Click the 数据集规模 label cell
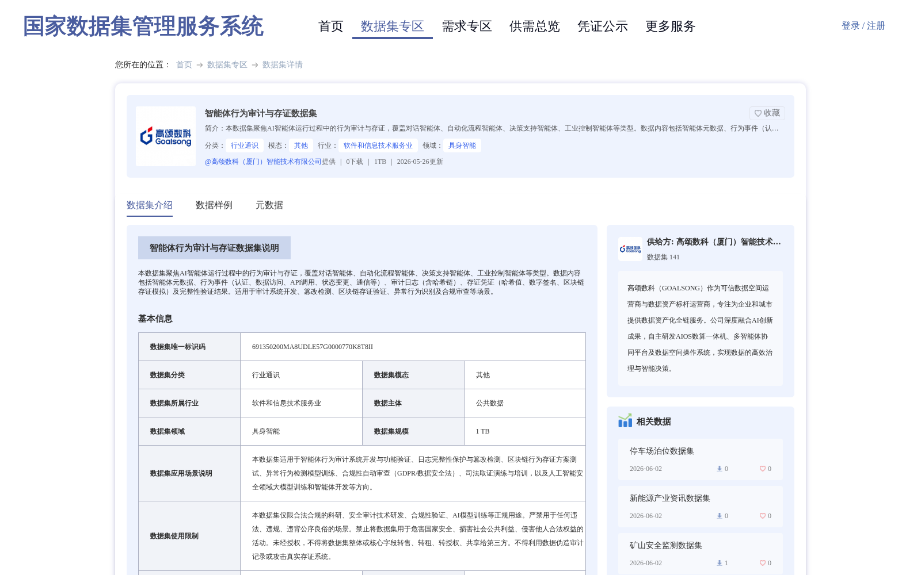 coord(413,431)
